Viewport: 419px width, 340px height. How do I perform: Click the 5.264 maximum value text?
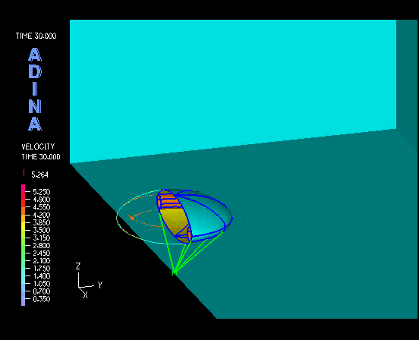click(39, 175)
